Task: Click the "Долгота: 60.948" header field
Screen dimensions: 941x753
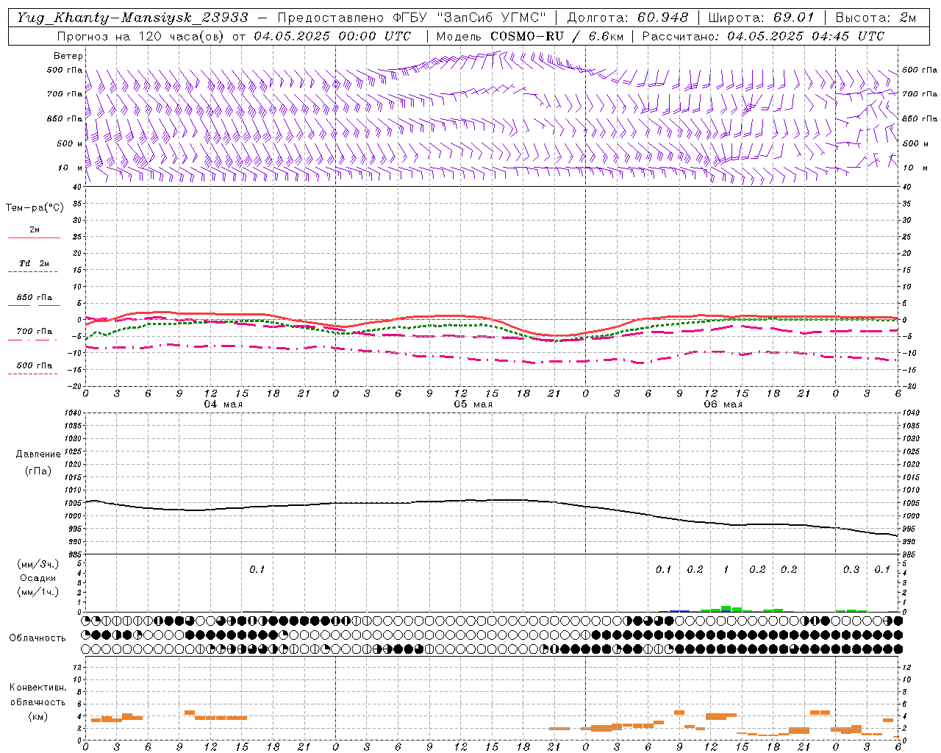Action: point(628,18)
